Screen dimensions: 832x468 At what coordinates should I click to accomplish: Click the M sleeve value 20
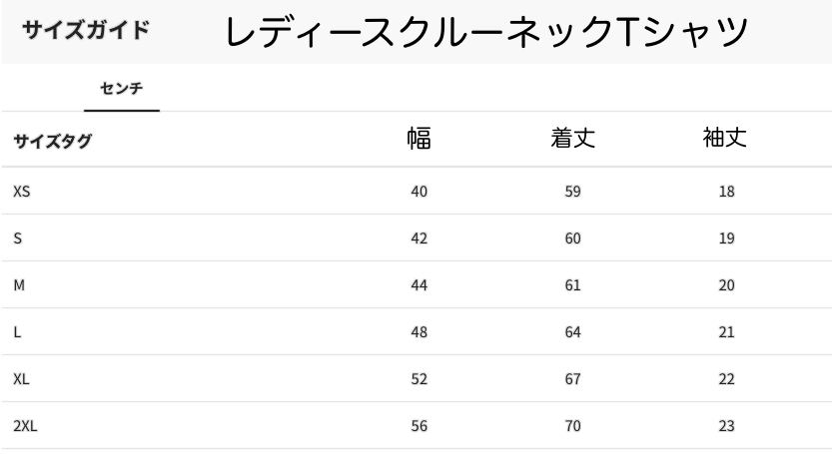[726, 285]
